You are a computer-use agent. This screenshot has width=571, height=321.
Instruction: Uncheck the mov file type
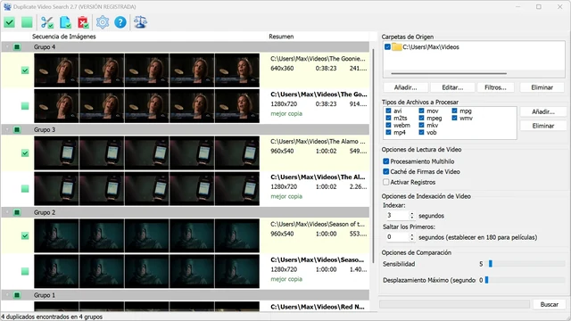421,111
